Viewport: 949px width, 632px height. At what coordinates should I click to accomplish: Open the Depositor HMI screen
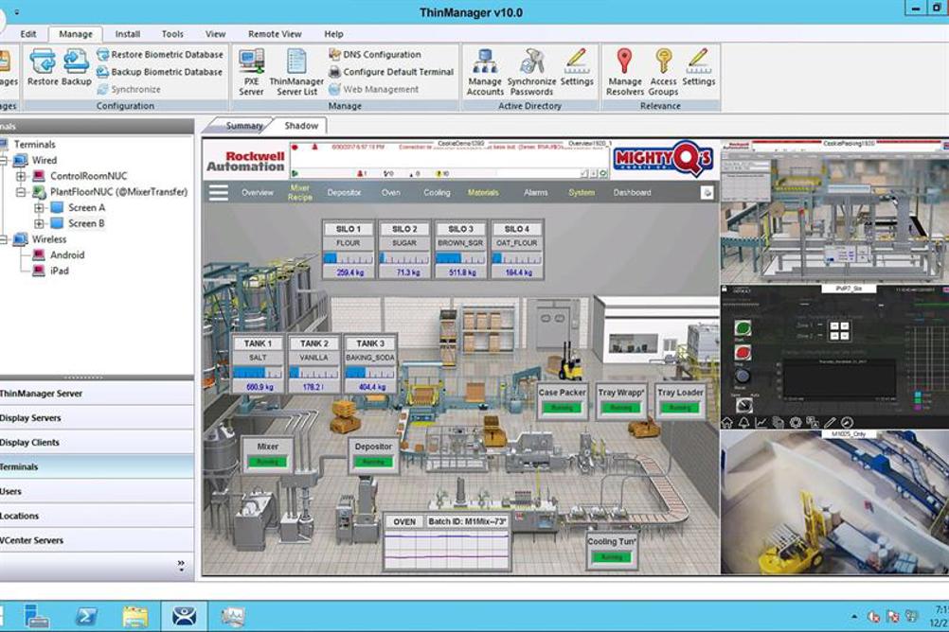[x=344, y=192]
